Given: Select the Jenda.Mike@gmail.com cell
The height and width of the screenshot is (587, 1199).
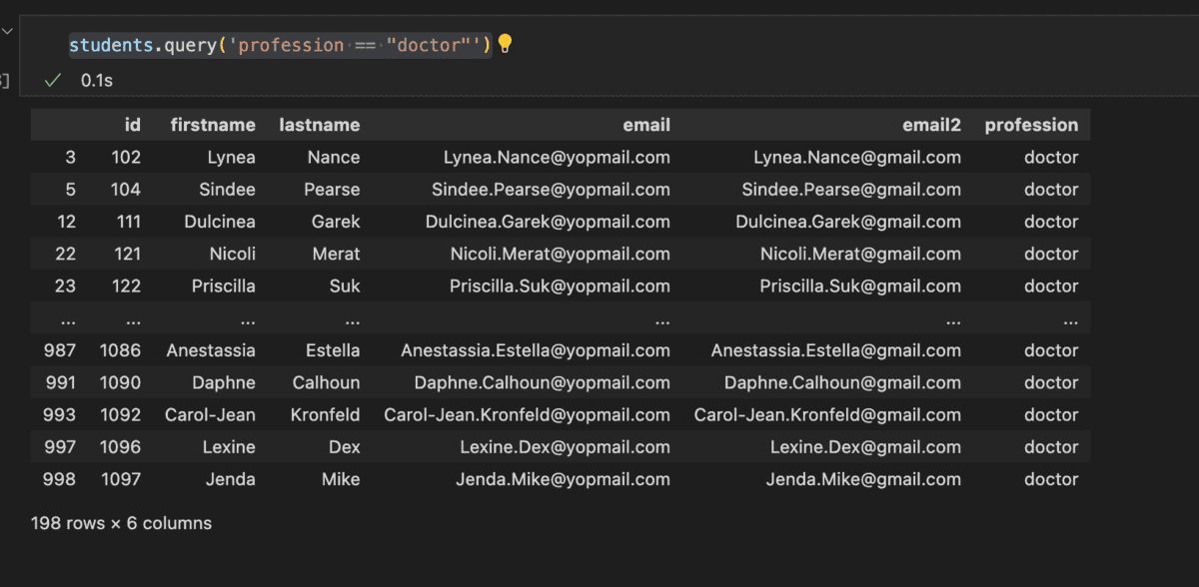Looking at the screenshot, I should coord(863,479).
